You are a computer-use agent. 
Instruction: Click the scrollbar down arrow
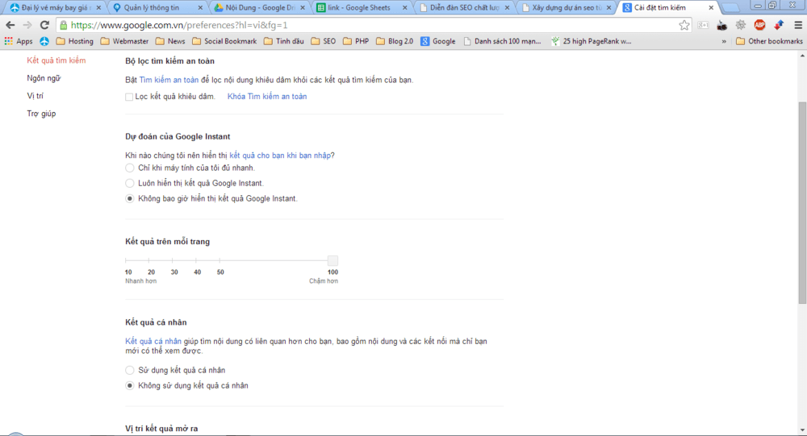point(802,430)
